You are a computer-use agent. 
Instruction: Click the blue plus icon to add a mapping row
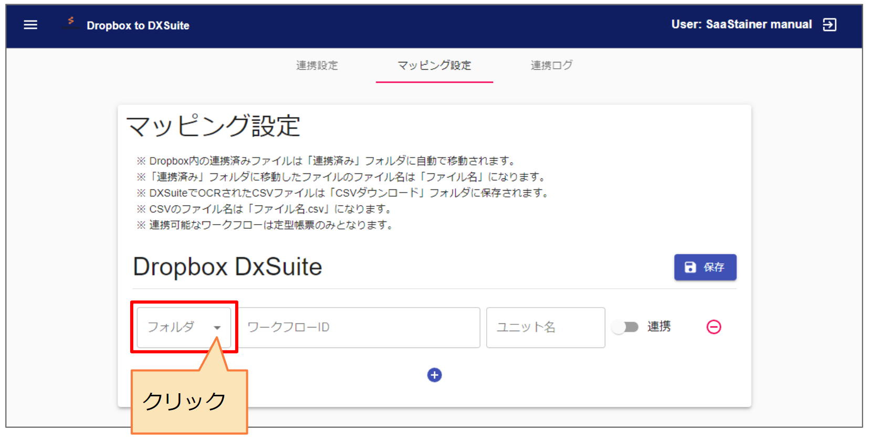(x=434, y=375)
